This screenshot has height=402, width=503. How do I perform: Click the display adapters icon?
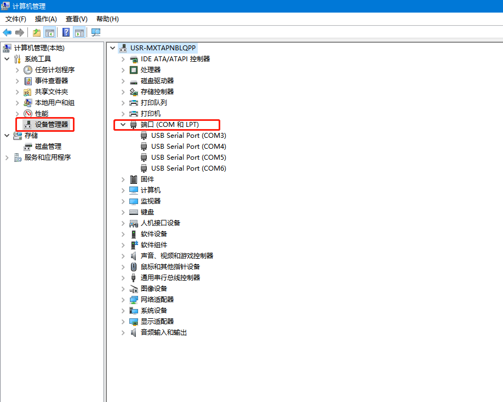tap(134, 322)
